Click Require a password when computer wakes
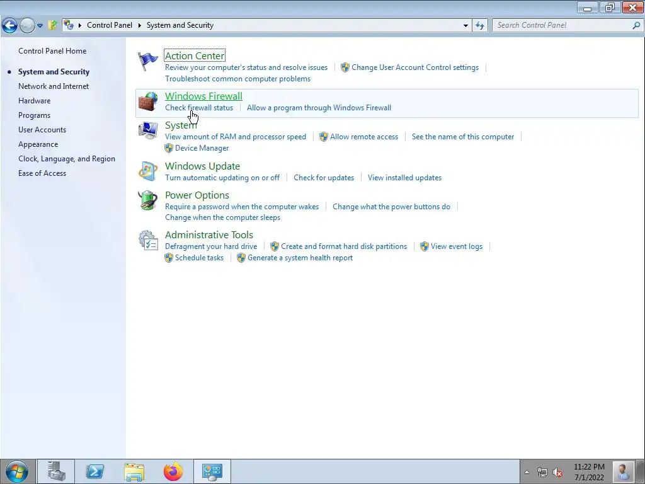 click(242, 207)
